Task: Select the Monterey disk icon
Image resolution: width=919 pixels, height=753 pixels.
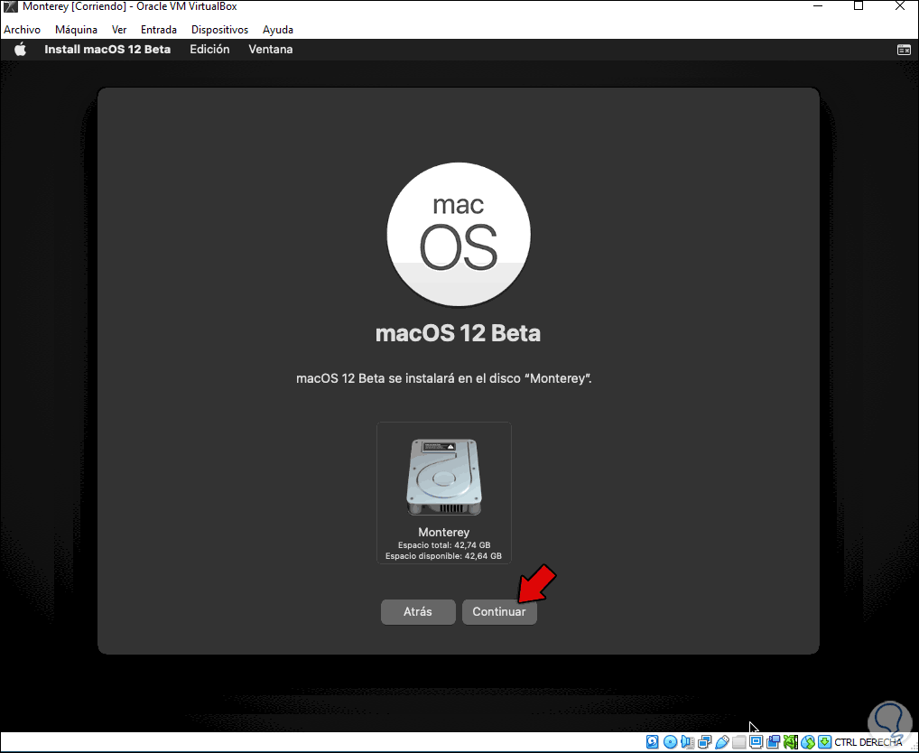Action: 443,477
